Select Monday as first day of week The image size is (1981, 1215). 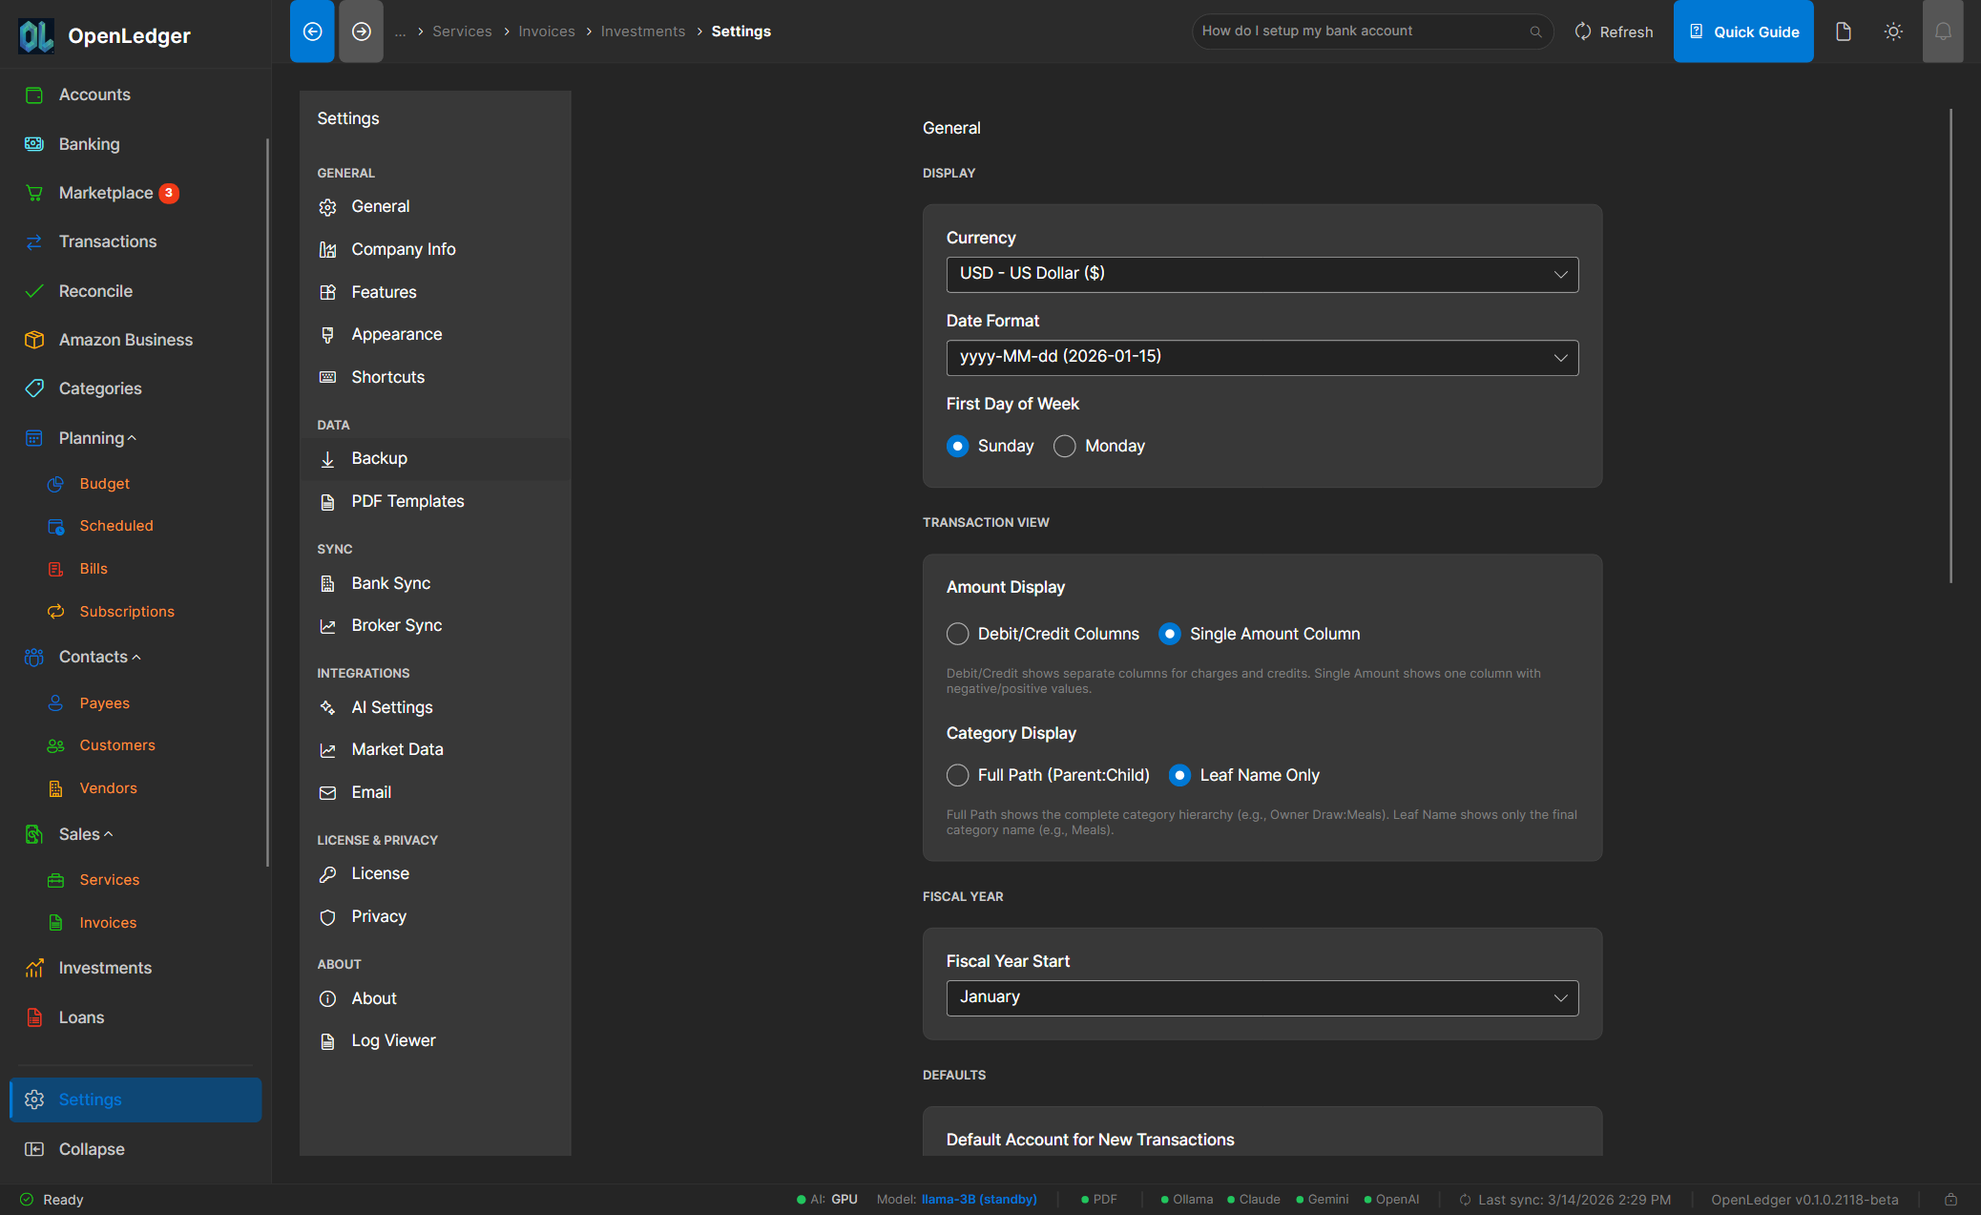[1063, 446]
